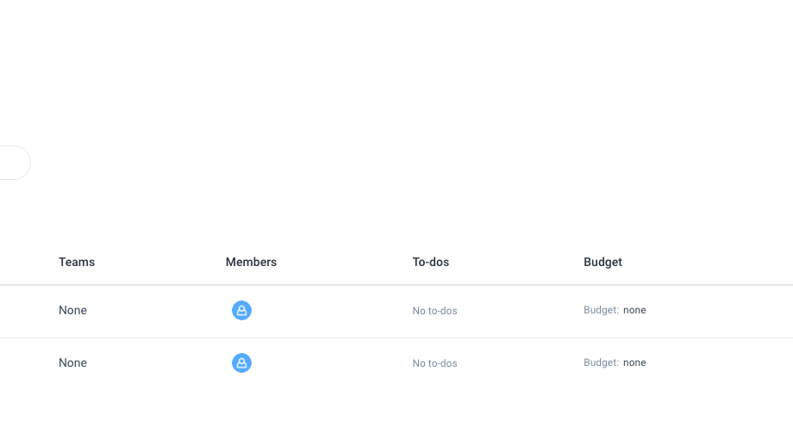Click the second row's budget value 'none'
Viewport: 793px width, 446px height.
(634, 362)
